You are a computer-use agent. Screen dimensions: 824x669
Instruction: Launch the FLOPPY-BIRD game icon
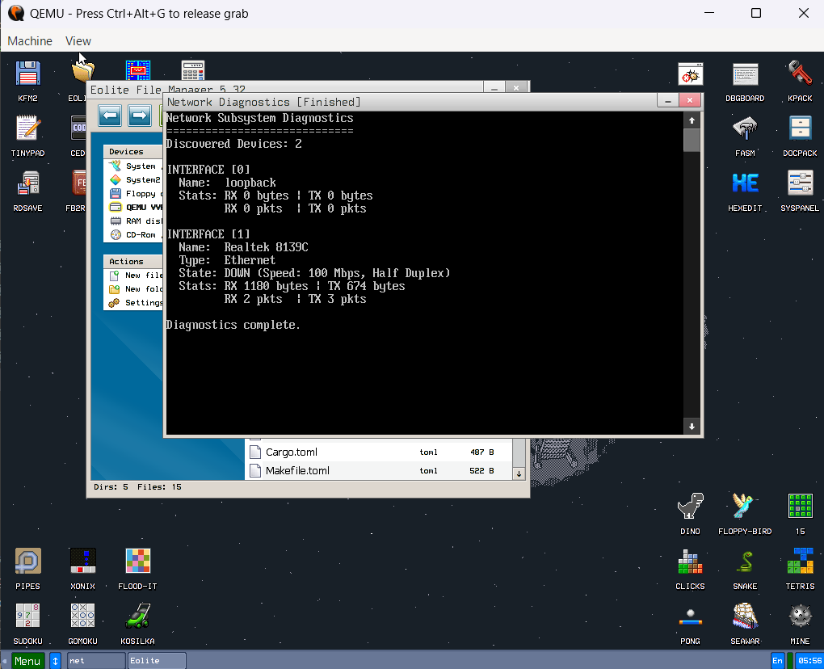(x=745, y=507)
